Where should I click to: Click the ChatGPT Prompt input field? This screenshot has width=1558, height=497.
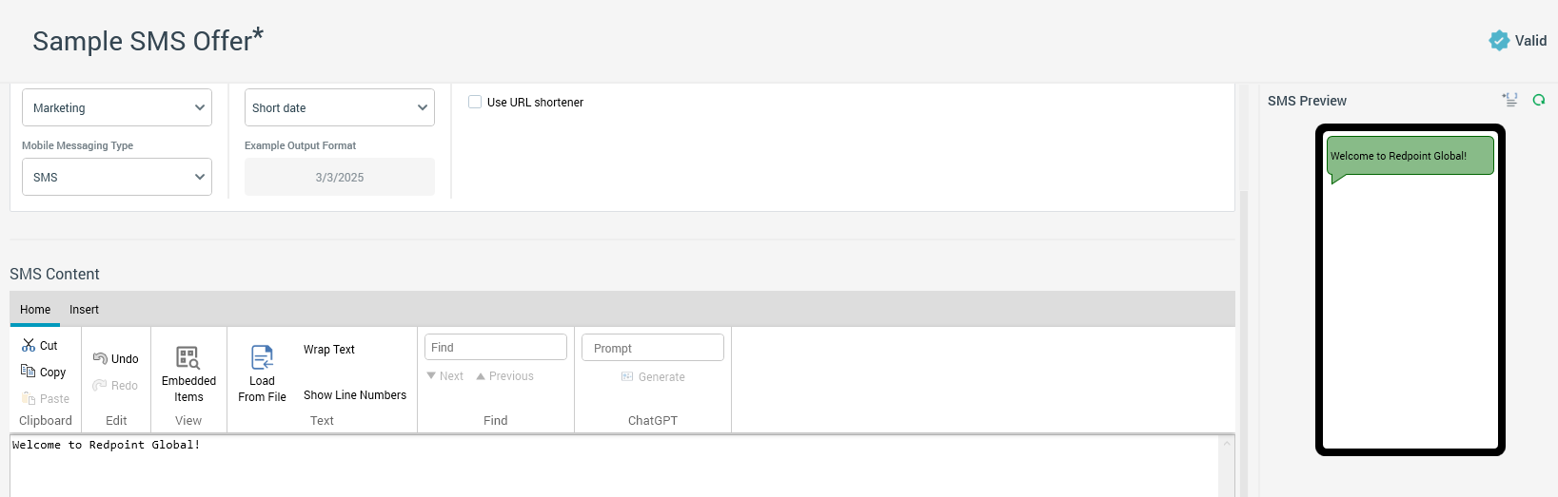[653, 349]
